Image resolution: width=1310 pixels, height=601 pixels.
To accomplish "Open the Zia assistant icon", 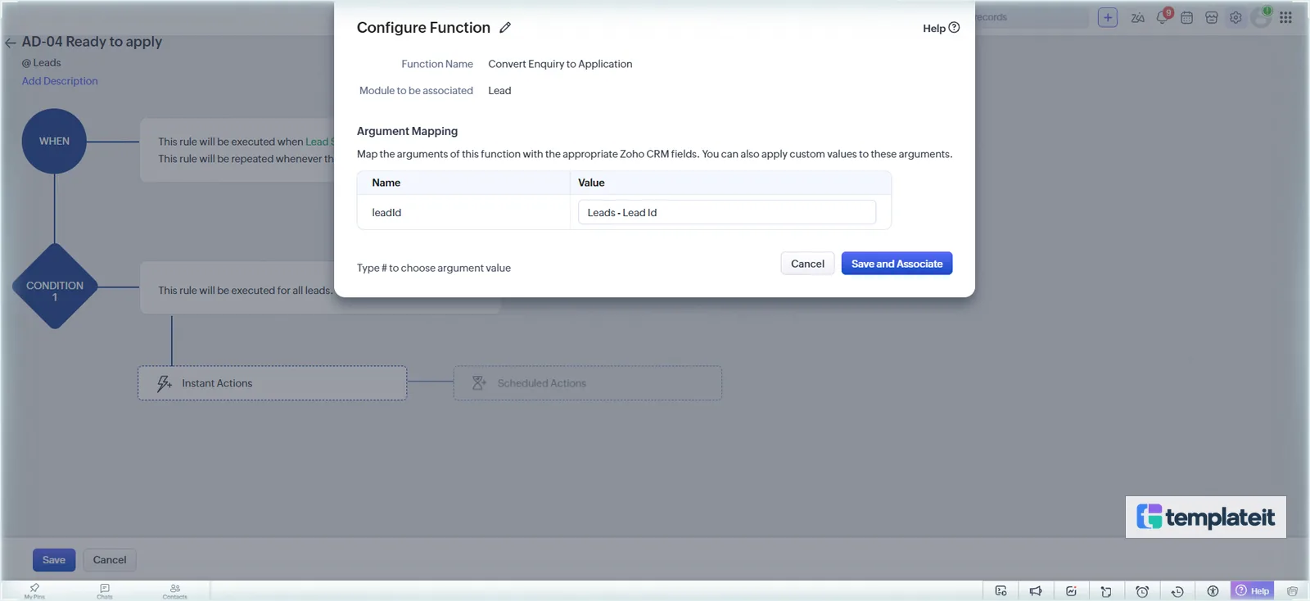I will click(1137, 17).
